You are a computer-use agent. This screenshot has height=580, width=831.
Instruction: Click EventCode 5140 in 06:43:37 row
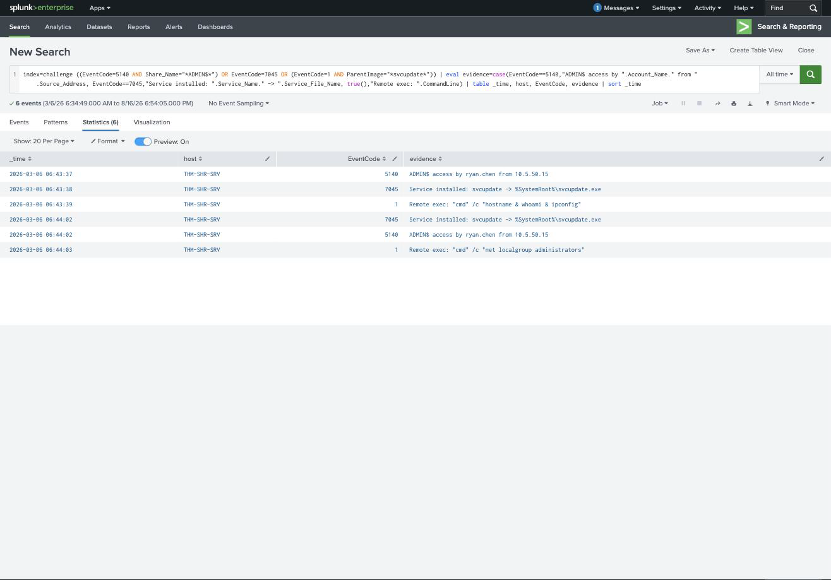click(x=391, y=174)
